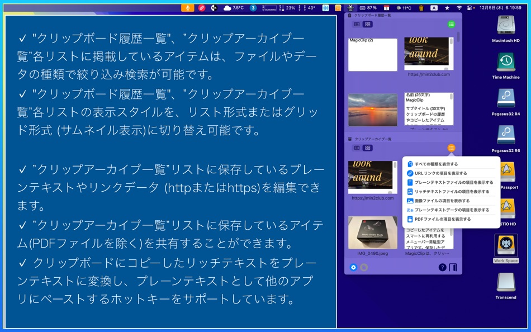531x332 pixels.
Task: Select the IMG_0490.jpeg archive thumbnail
Action: (372, 233)
